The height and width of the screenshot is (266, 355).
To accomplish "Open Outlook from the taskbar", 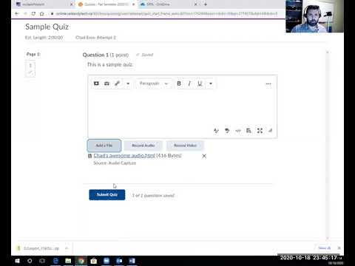I will click(119, 261).
